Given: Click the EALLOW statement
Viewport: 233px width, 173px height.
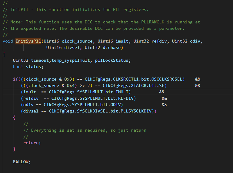Looking at the screenshot, I should tap(22, 162).
